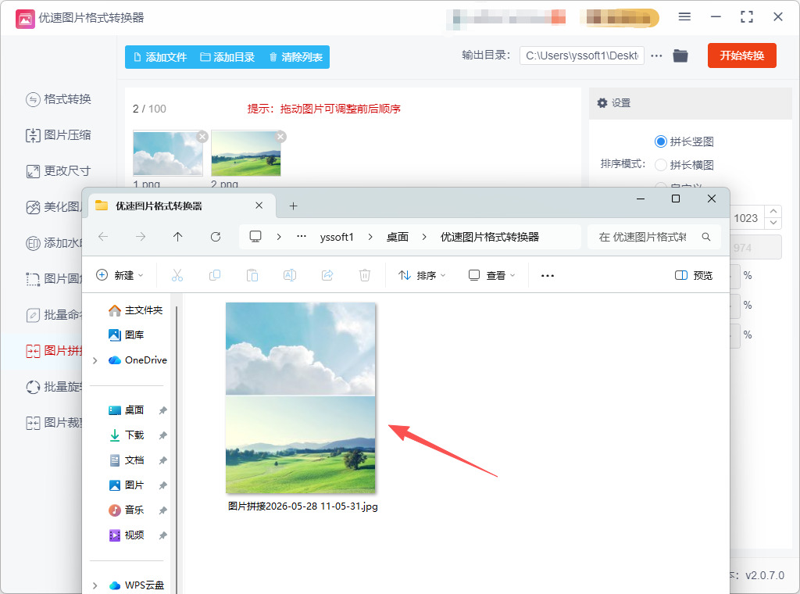Start conversion with 开始转换 button
The height and width of the screenshot is (594, 800).
tap(742, 55)
